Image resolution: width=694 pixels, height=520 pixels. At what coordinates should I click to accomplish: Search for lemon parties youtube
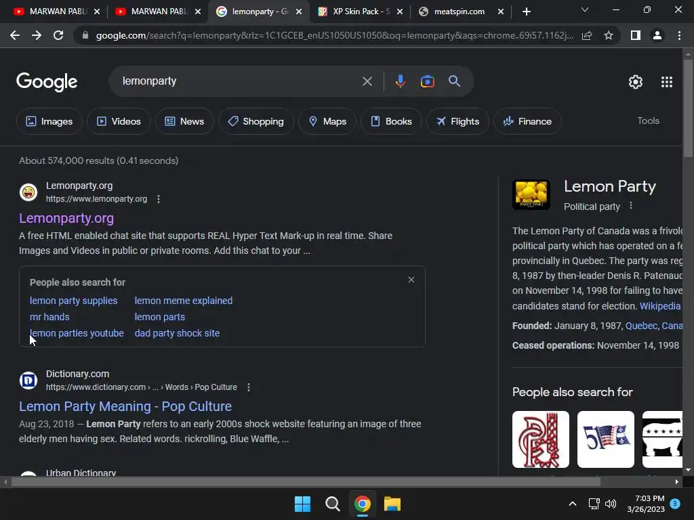tap(77, 333)
